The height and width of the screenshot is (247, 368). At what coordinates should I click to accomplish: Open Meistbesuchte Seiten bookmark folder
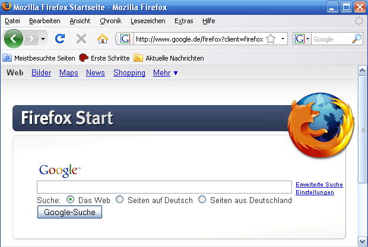[x=39, y=58]
